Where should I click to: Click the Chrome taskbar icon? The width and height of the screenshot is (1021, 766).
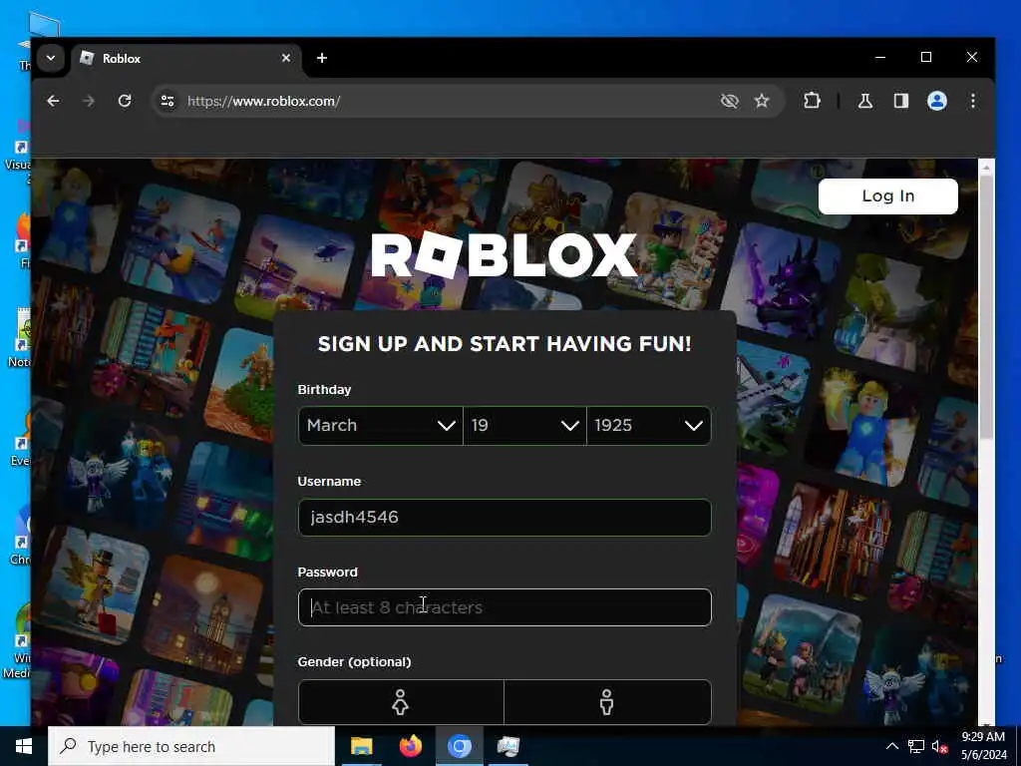[459, 746]
